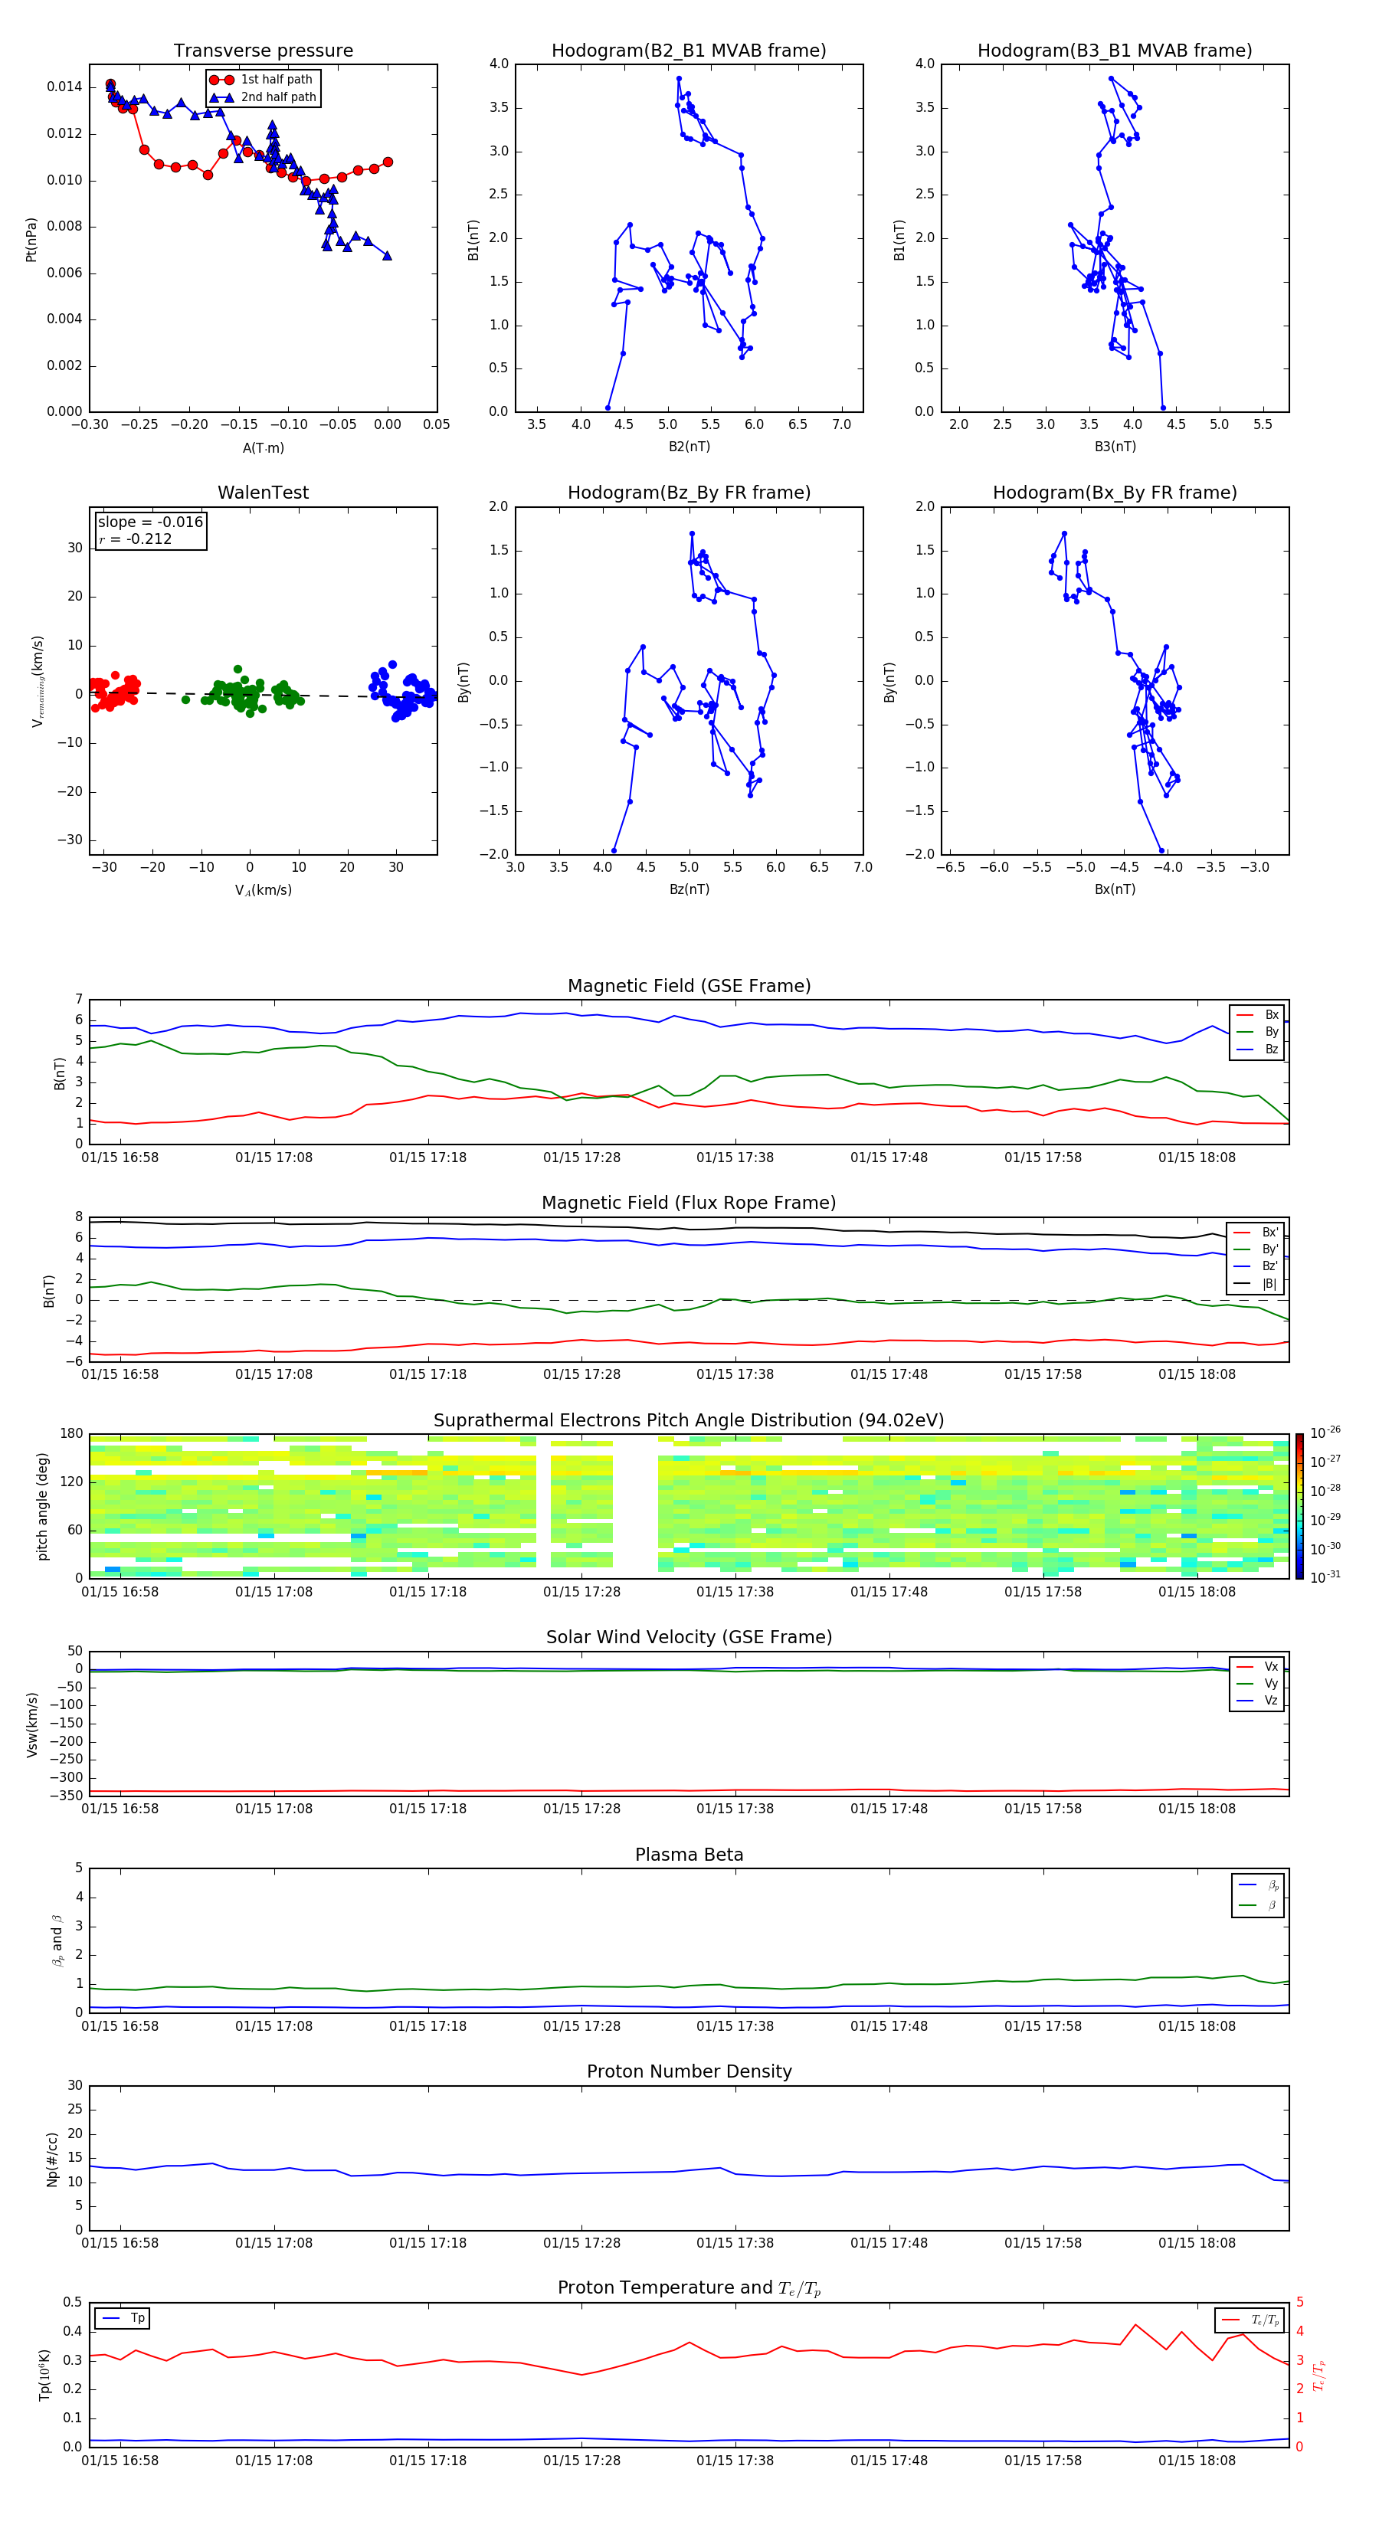The height and width of the screenshot is (2528, 1379).
Task: Click the pitch angle distribution colorbar
Action: point(1299,1506)
